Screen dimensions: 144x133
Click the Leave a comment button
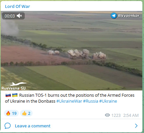(x=33, y=126)
